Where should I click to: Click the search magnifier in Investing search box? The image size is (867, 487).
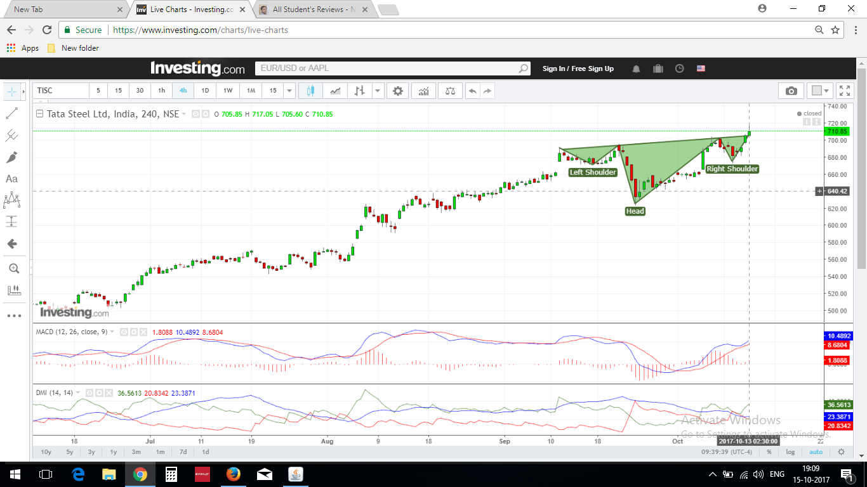[523, 68]
